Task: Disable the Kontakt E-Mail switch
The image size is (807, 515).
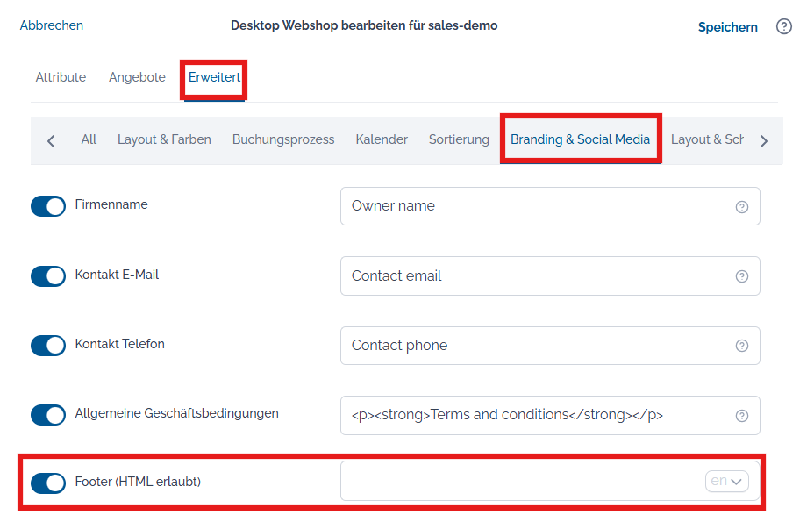Action: point(48,276)
